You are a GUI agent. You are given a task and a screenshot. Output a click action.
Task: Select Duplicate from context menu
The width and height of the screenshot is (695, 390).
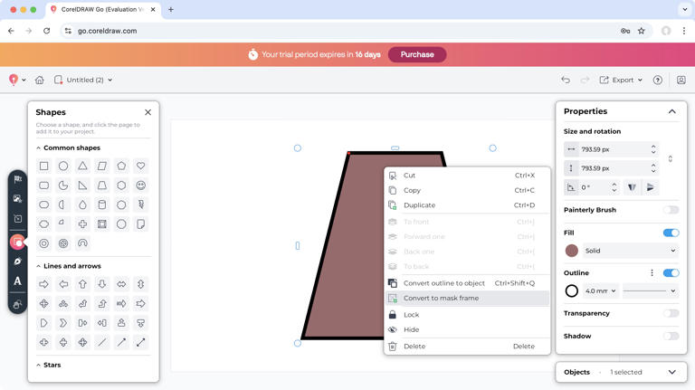pos(419,205)
